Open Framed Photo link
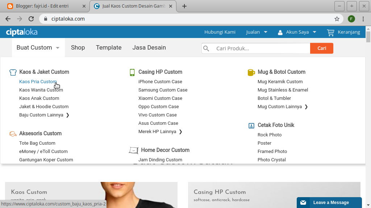This screenshot has width=371, height=208. 272,151
